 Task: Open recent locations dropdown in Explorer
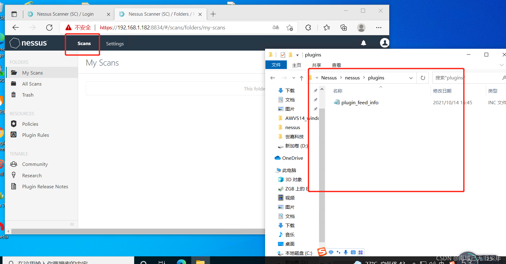[294, 78]
